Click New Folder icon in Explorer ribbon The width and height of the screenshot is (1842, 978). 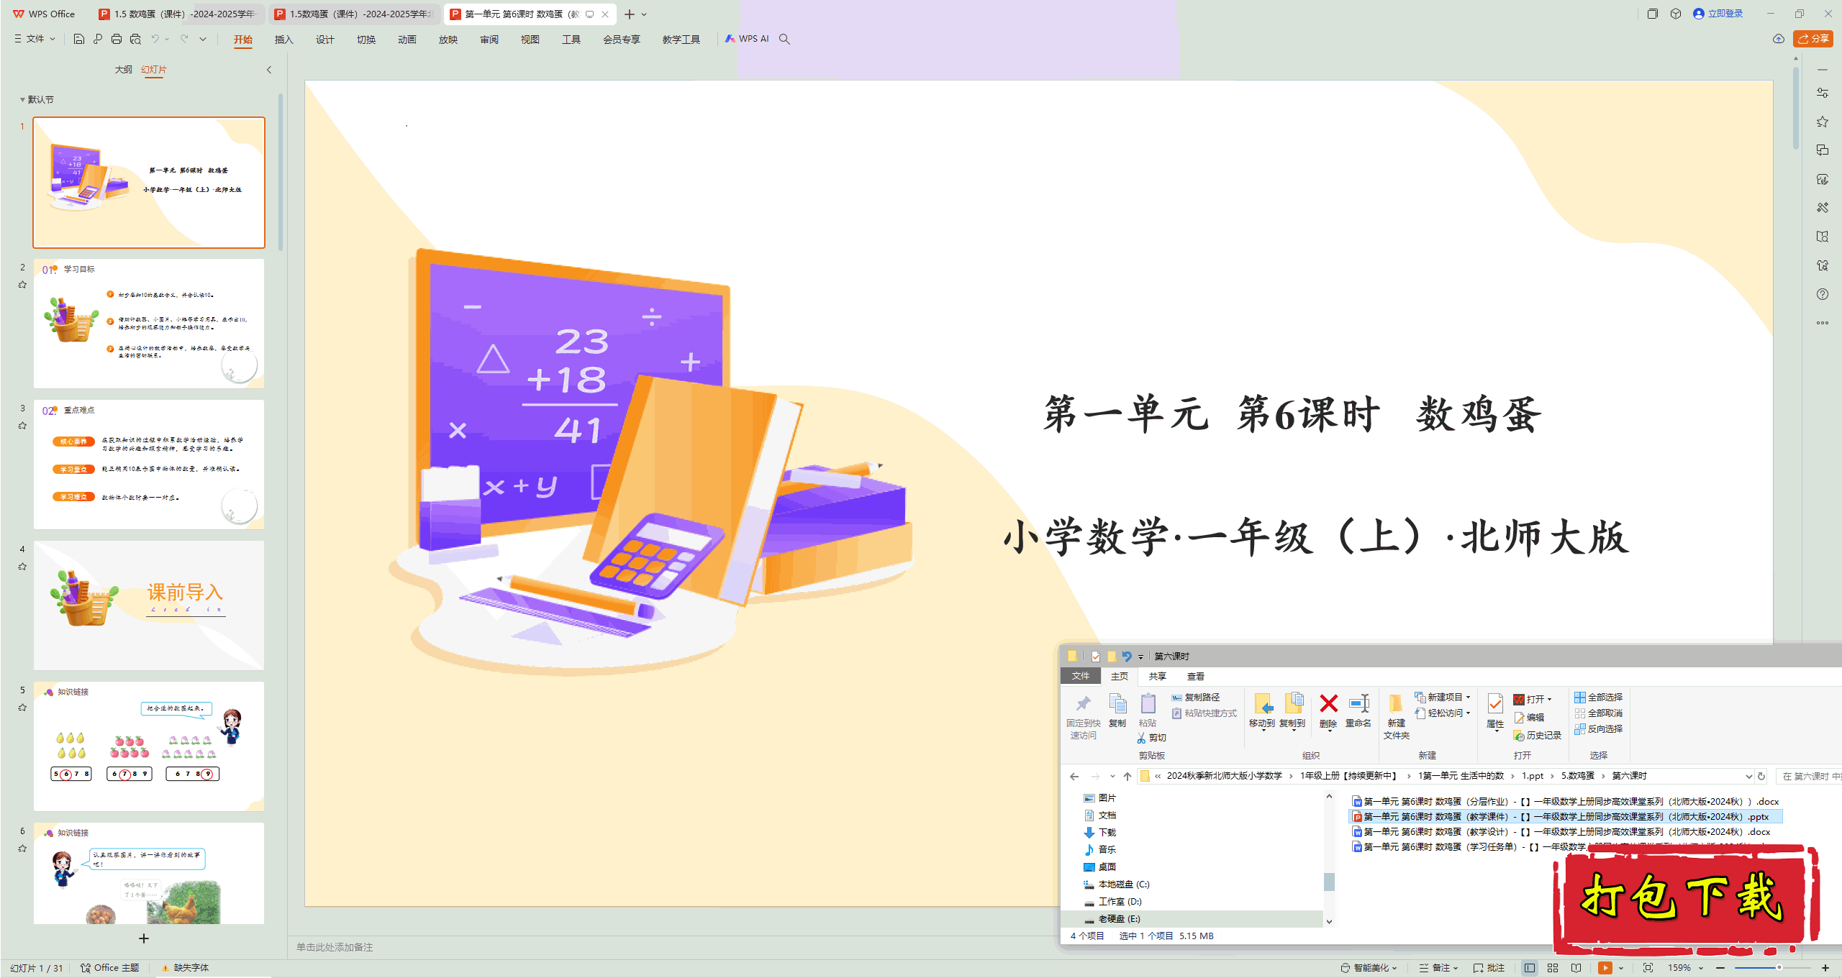1397,716
